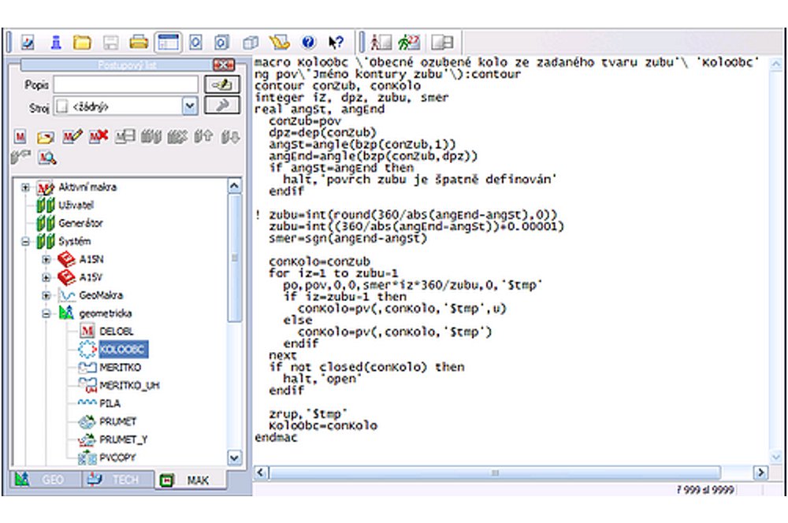
Task: Click the code editor horizontal scrollbar thumb
Action: click(x=496, y=473)
